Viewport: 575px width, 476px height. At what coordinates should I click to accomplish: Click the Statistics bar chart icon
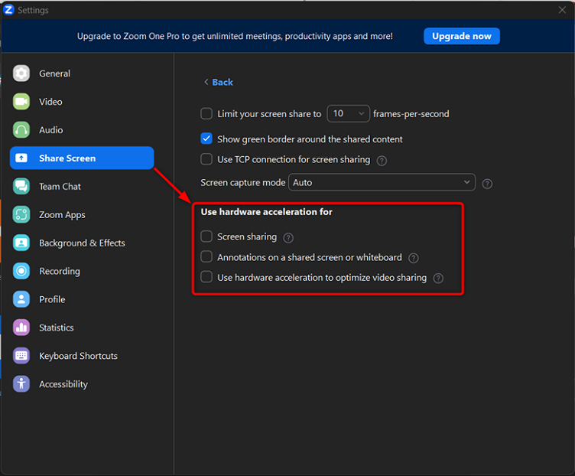[21, 328]
